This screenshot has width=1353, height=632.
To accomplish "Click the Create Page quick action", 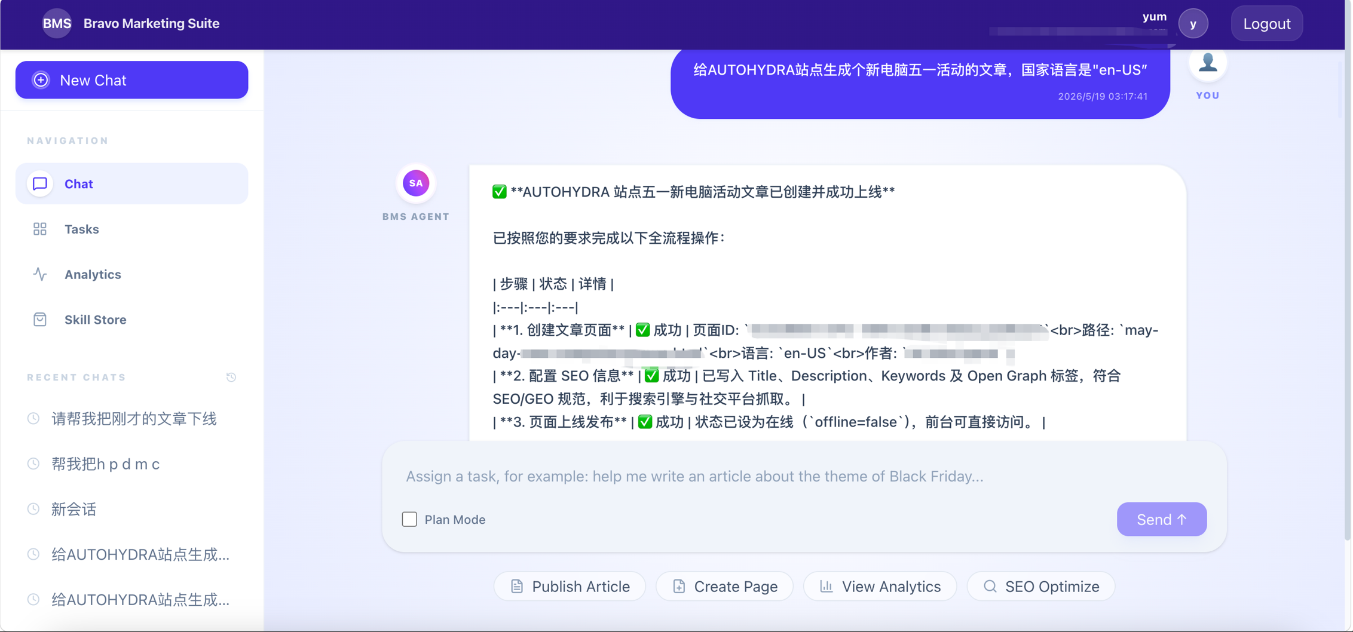I will click(724, 587).
